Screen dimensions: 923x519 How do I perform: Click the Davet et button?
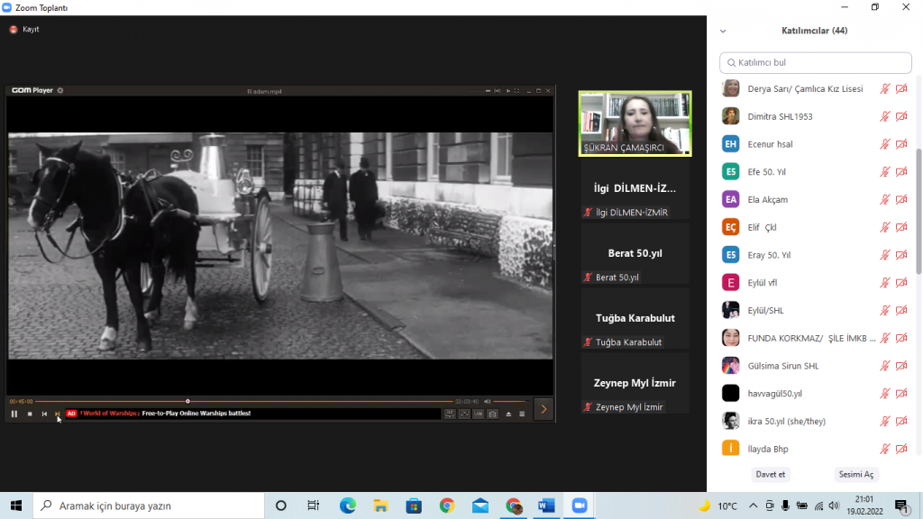coord(770,474)
